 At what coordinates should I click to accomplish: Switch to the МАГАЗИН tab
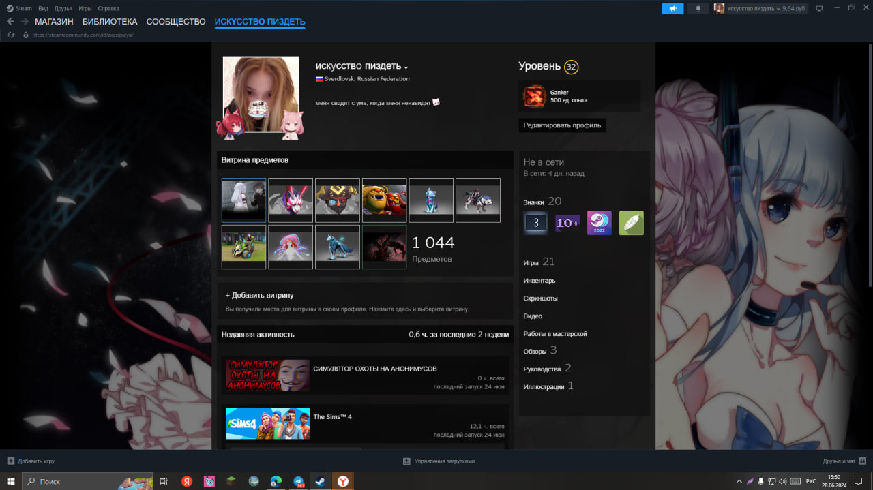[54, 22]
